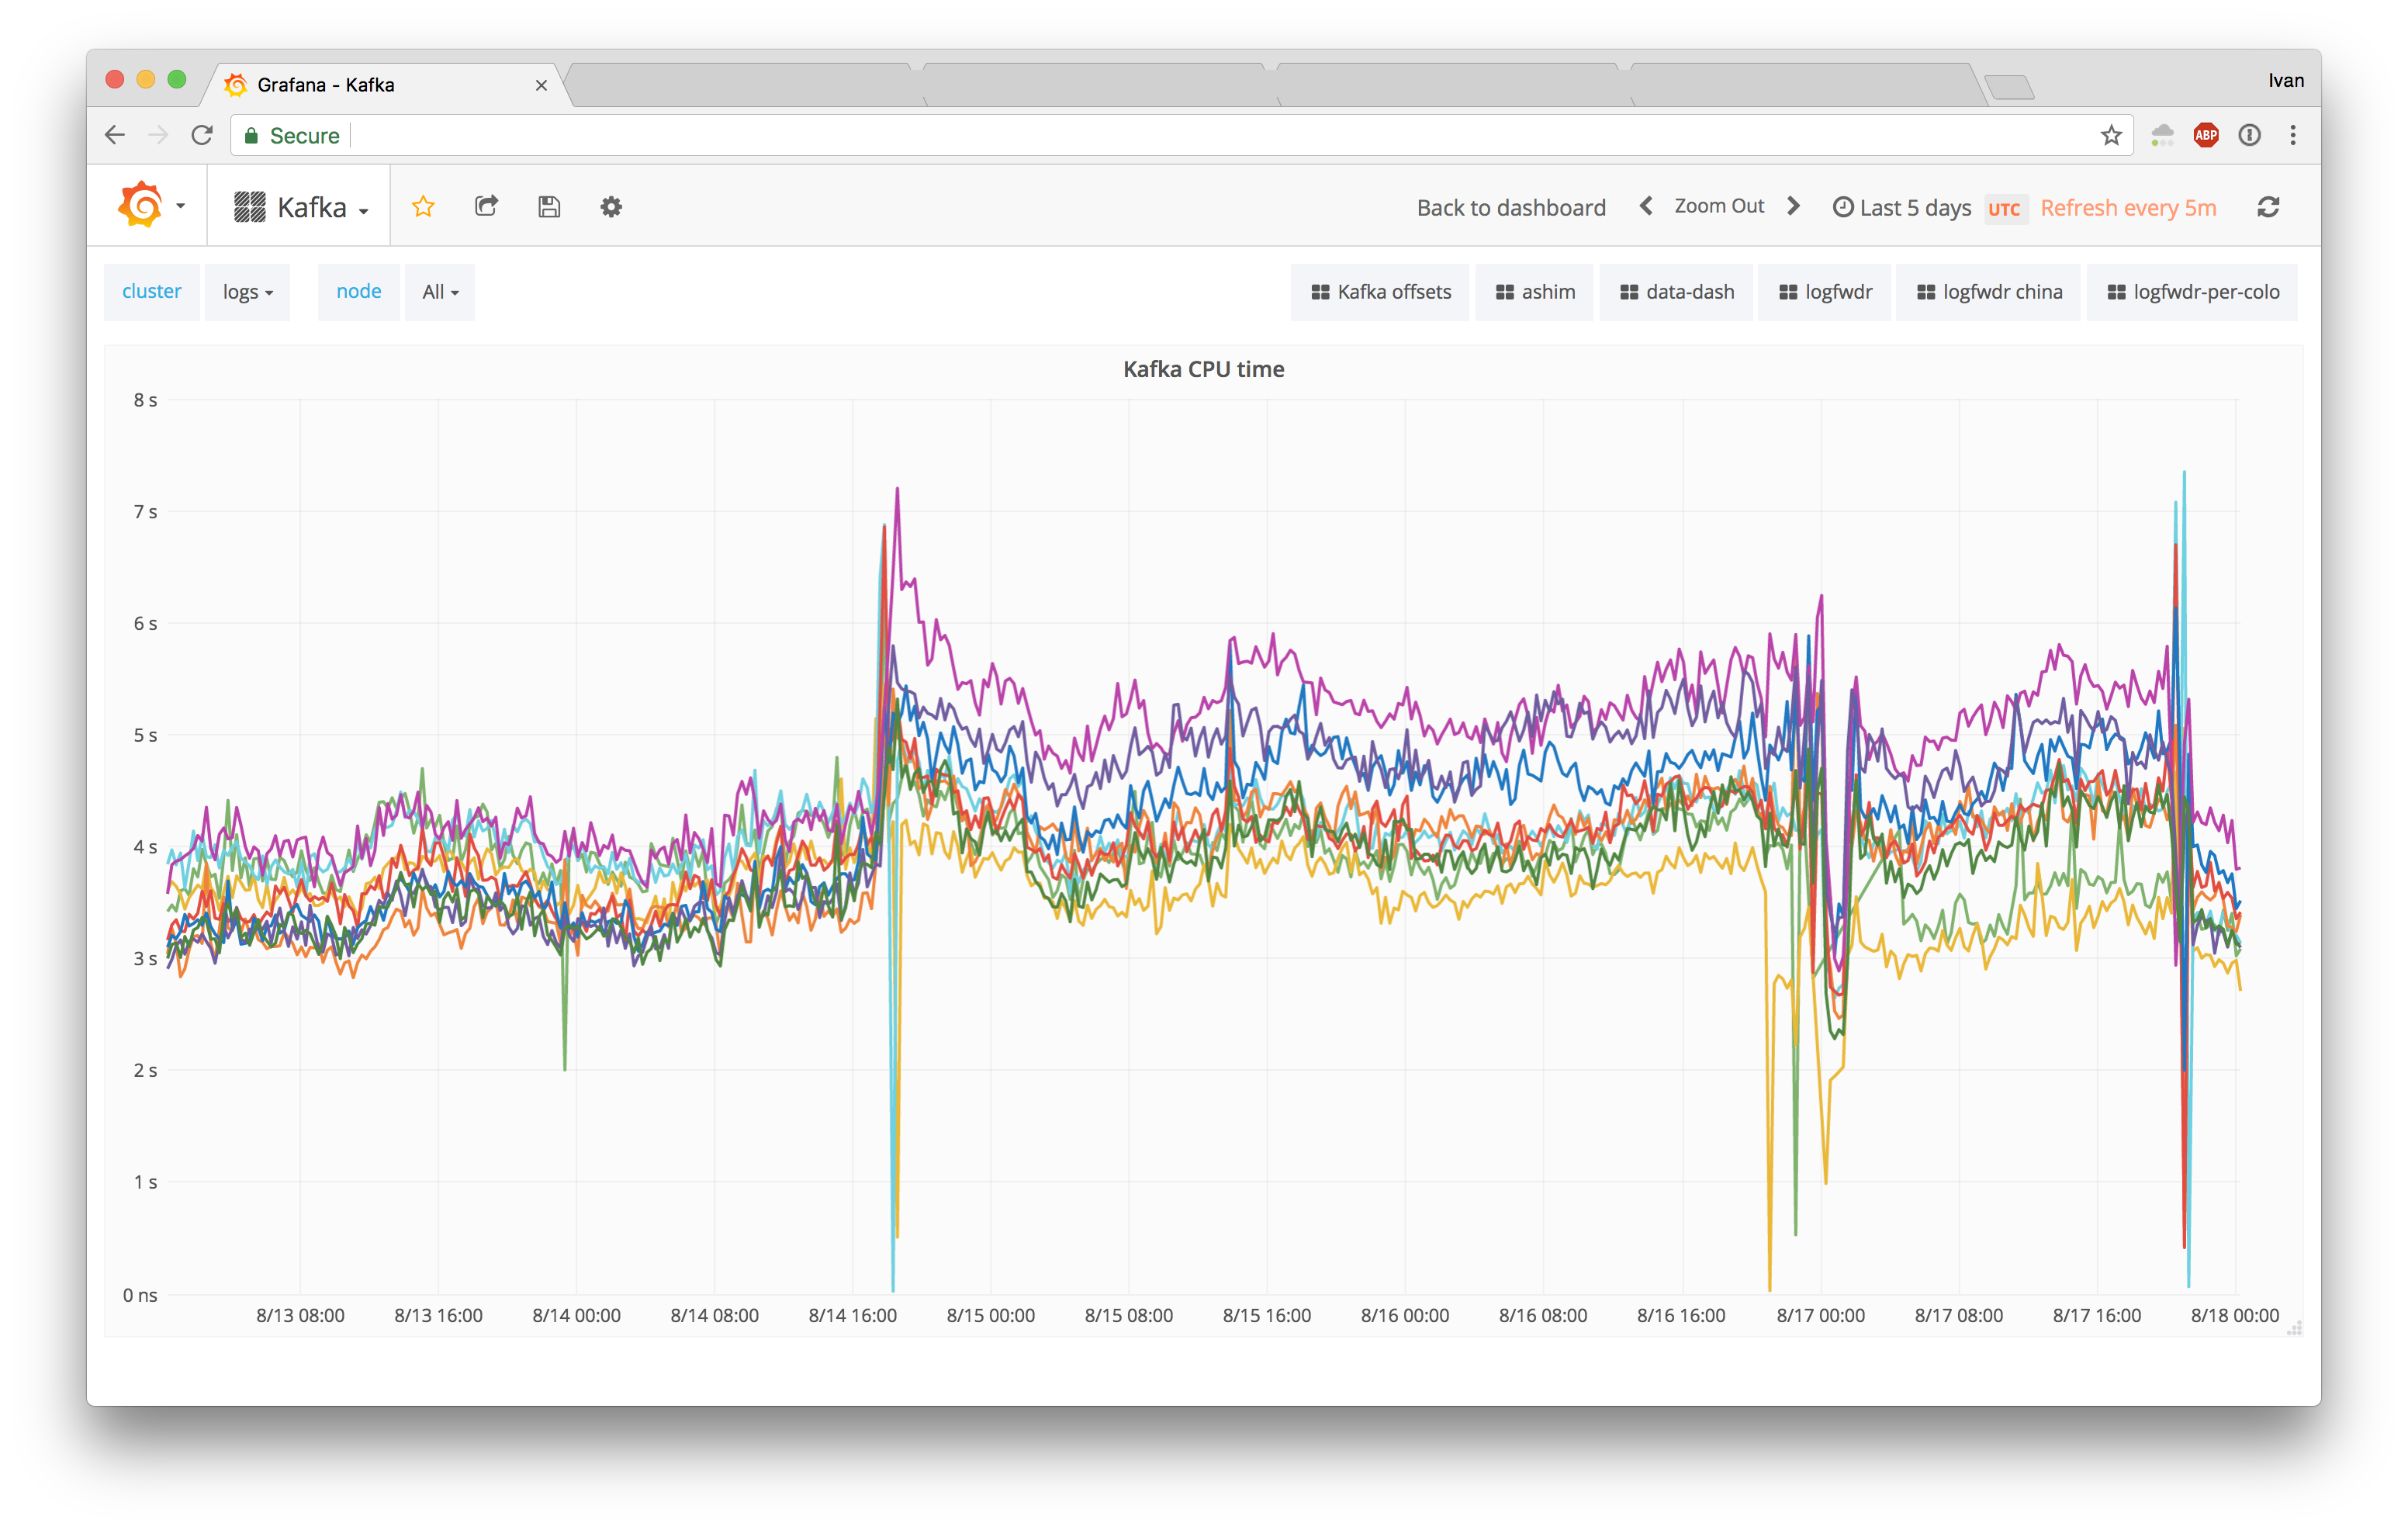Viewport: 2408px width, 1530px height.
Task: Click the Kafka CPU time panel title
Action: [1203, 369]
